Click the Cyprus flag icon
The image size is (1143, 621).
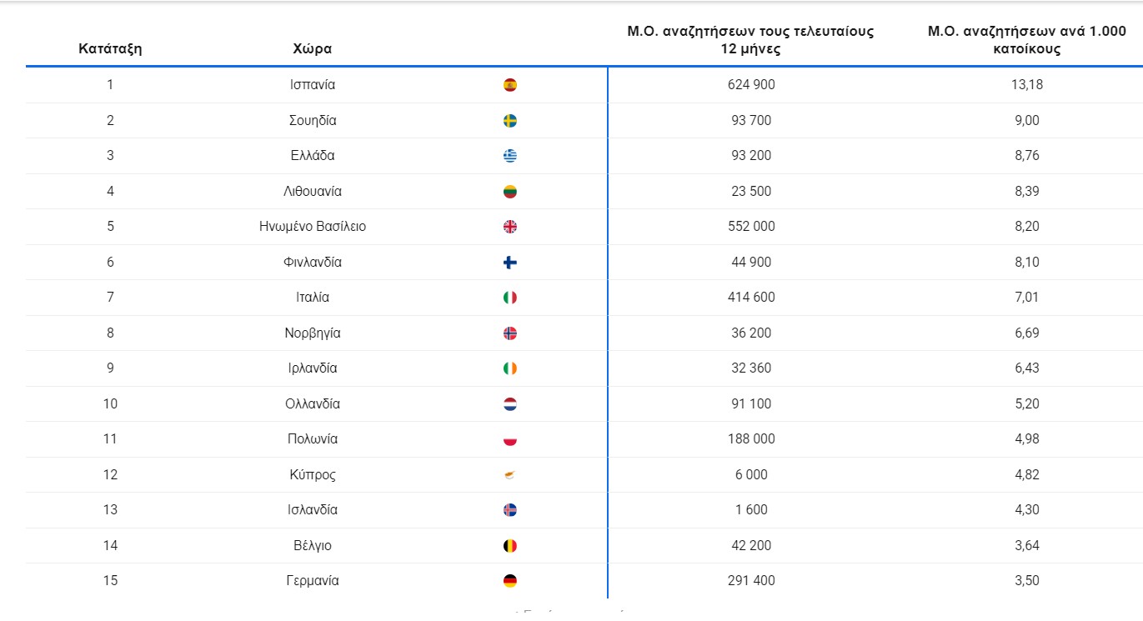tap(510, 475)
